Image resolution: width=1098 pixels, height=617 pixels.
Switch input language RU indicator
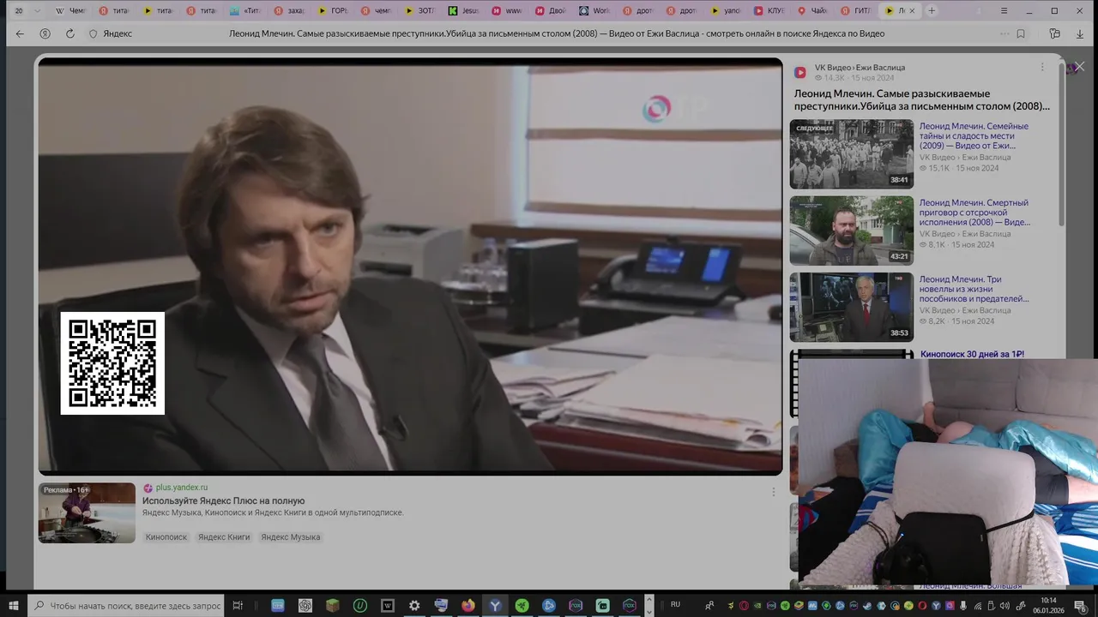click(x=675, y=604)
